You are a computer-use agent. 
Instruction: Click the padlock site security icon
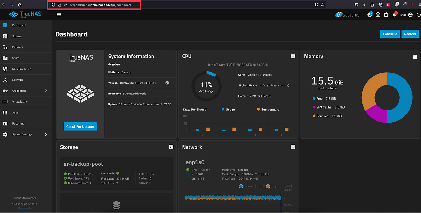click(60, 5)
